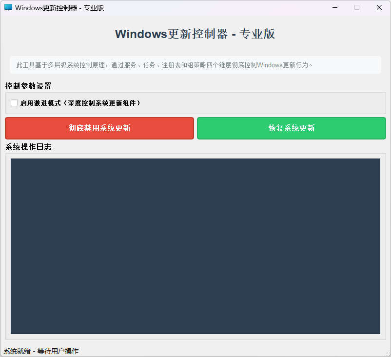Click the 控制参数设置 section label
391x357 pixels.
click(x=28, y=86)
